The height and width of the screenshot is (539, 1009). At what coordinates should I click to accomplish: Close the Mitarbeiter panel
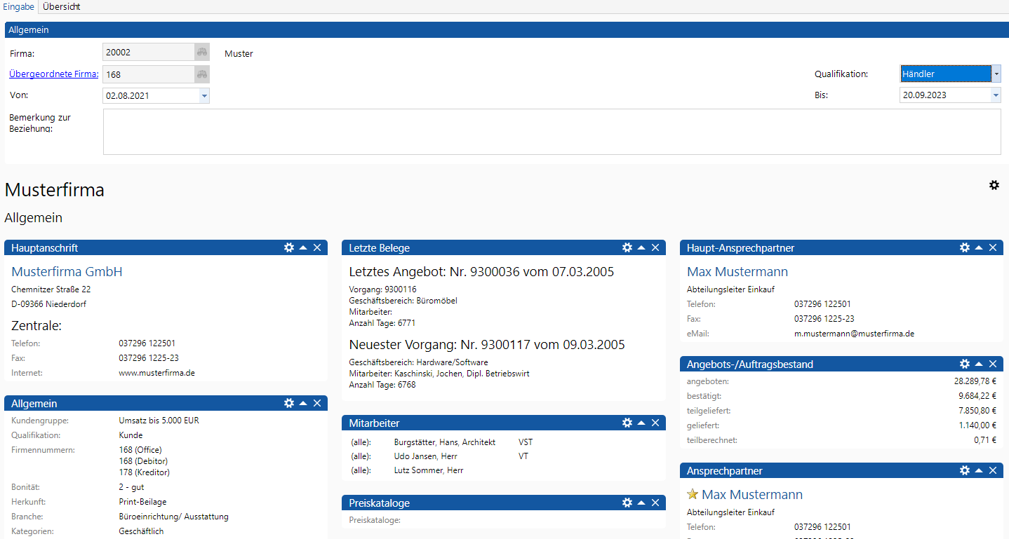point(655,423)
